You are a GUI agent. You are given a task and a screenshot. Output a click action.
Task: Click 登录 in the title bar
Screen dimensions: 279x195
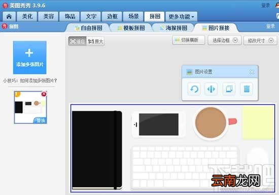(x=265, y=5)
